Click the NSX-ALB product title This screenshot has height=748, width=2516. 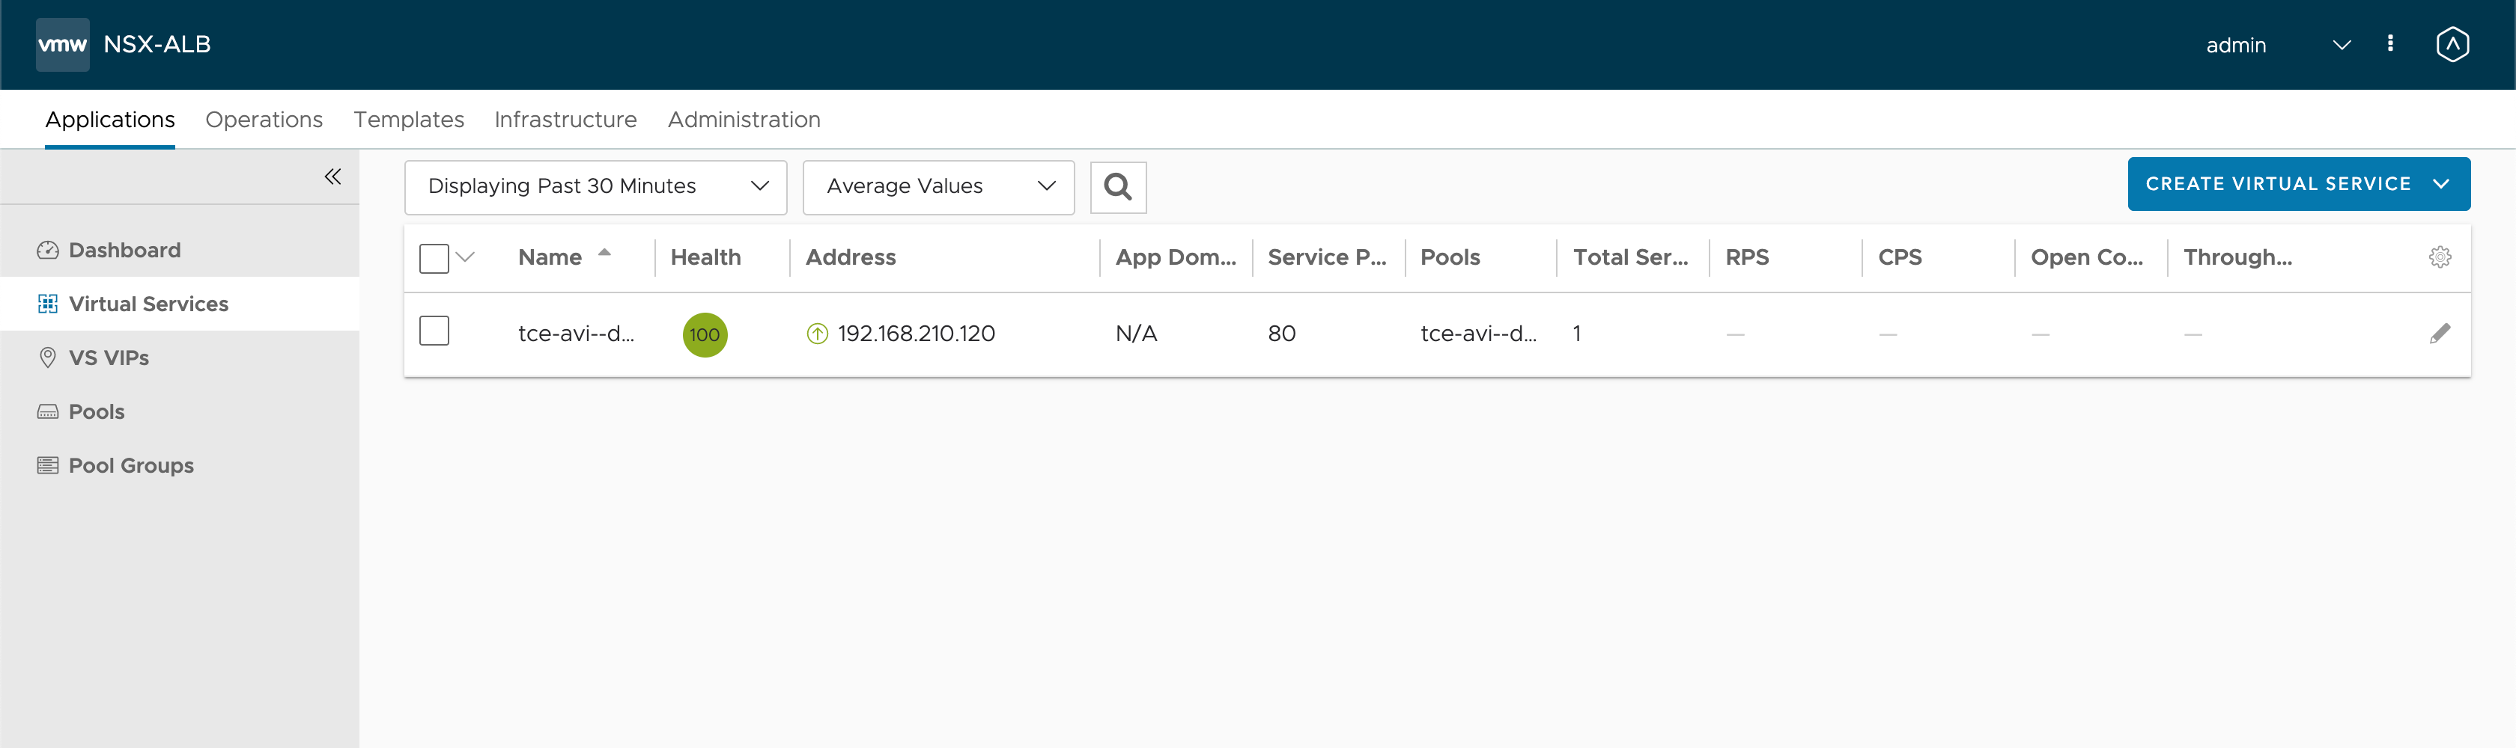[157, 45]
